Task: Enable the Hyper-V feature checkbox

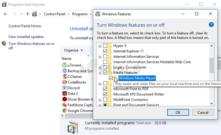Action: [x=105, y=46]
